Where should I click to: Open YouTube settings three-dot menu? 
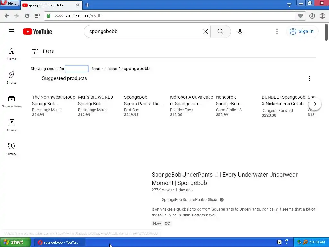pyautogui.click(x=277, y=32)
